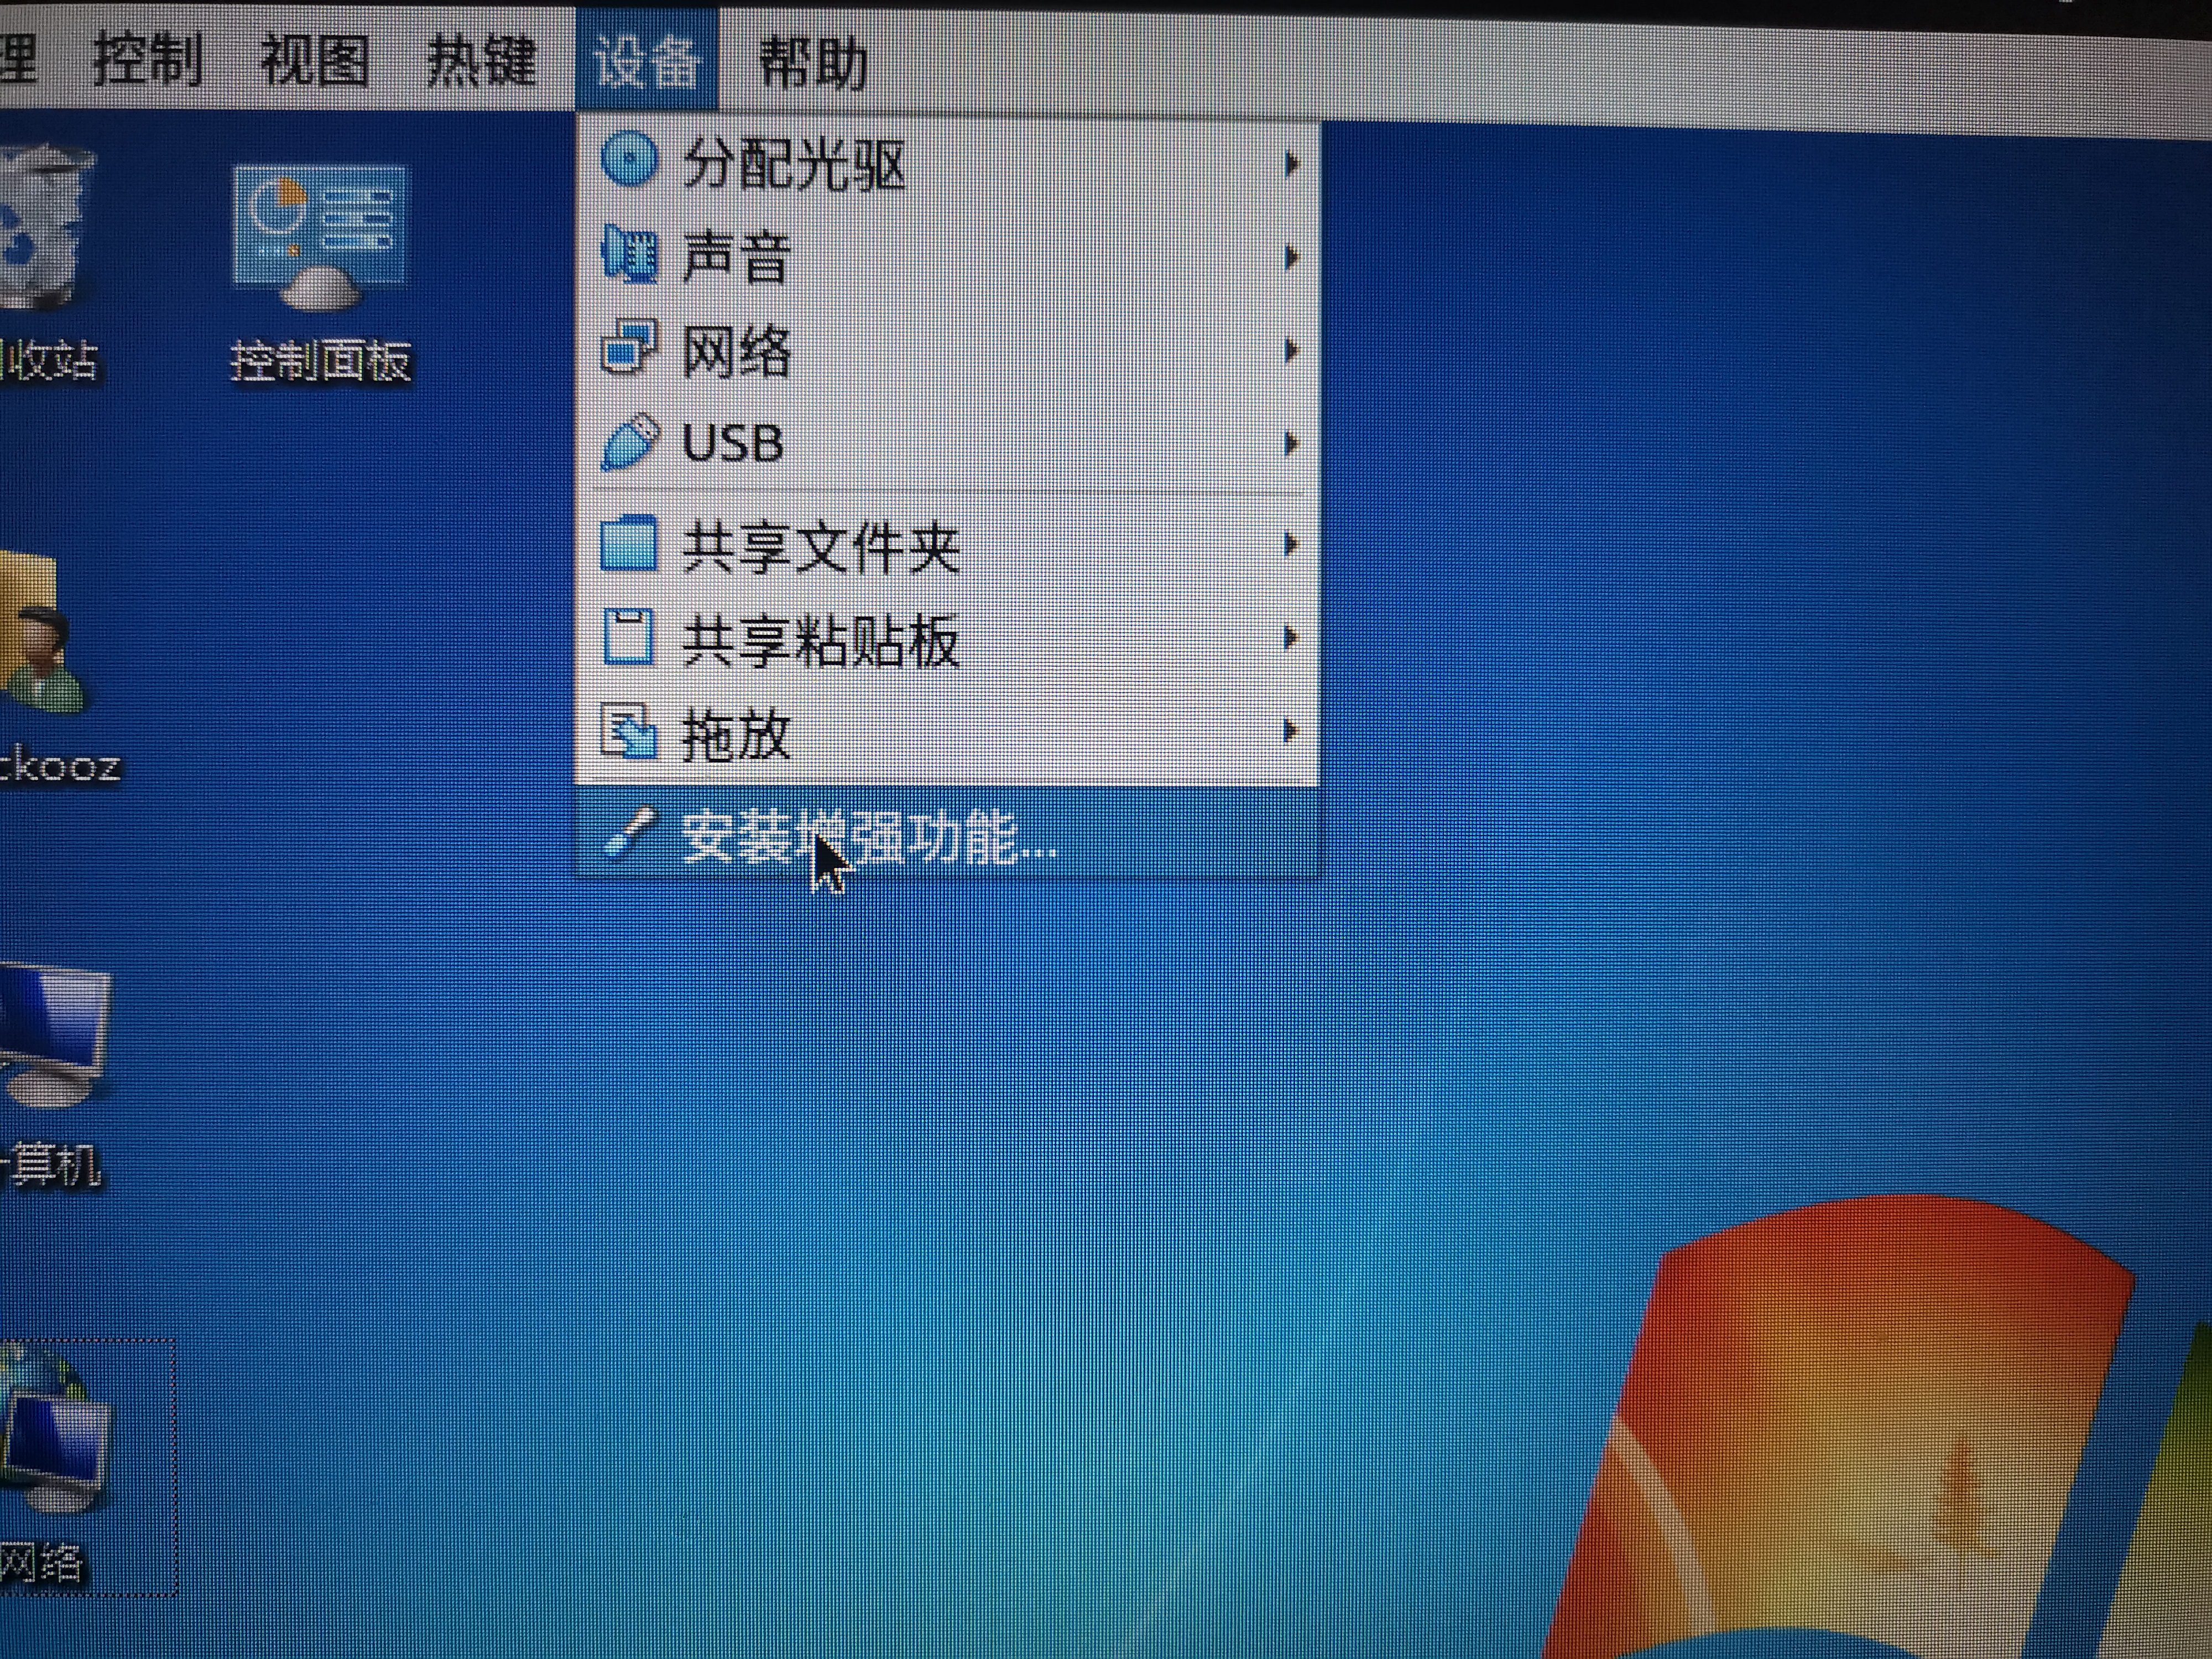This screenshot has width=2212, height=1659.
Task: Click the drag and drop (拖放) icon
Action: click(629, 732)
